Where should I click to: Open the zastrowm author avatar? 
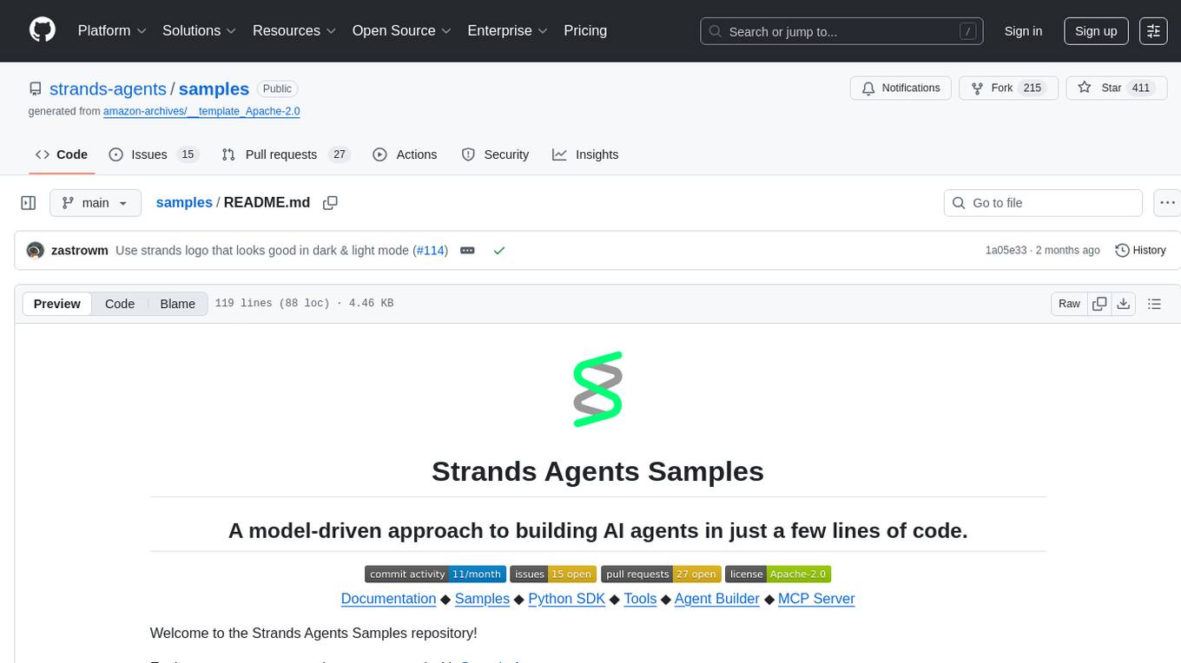click(36, 250)
